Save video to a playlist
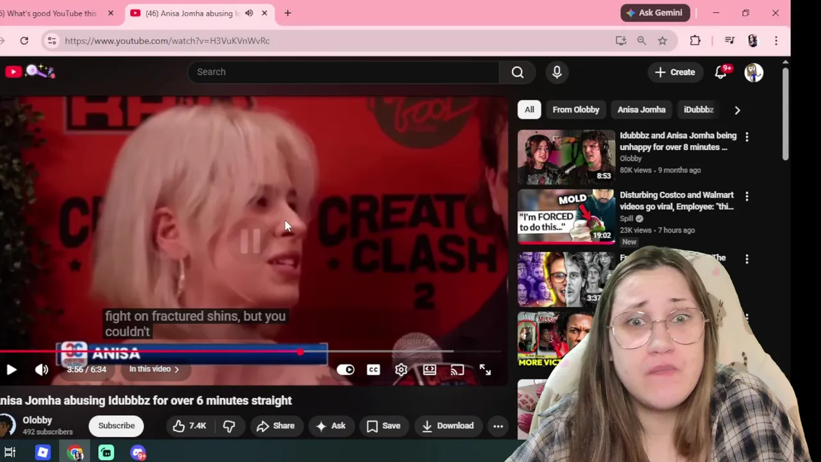The height and width of the screenshot is (462, 821). pyautogui.click(x=384, y=426)
